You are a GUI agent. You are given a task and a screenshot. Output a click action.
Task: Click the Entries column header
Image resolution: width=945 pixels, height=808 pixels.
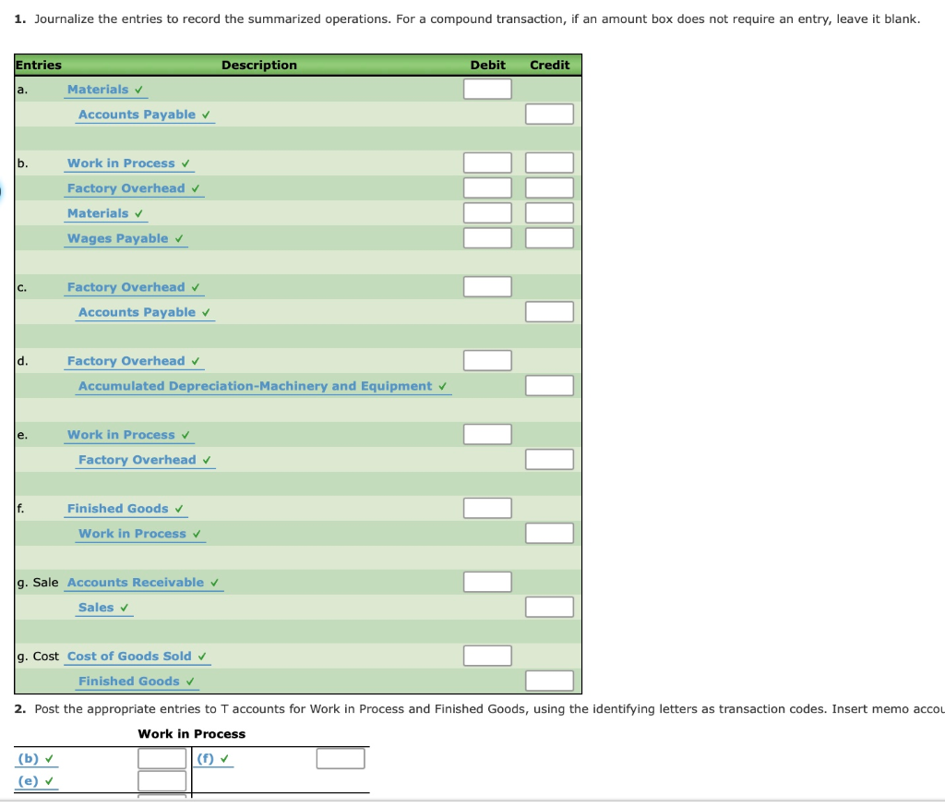point(39,66)
